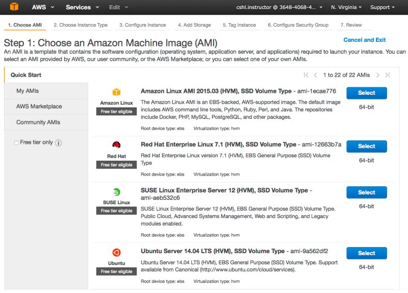This screenshot has height=293, width=408.
Task: Open the AWS Marketplace category
Action: tap(46, 106)
